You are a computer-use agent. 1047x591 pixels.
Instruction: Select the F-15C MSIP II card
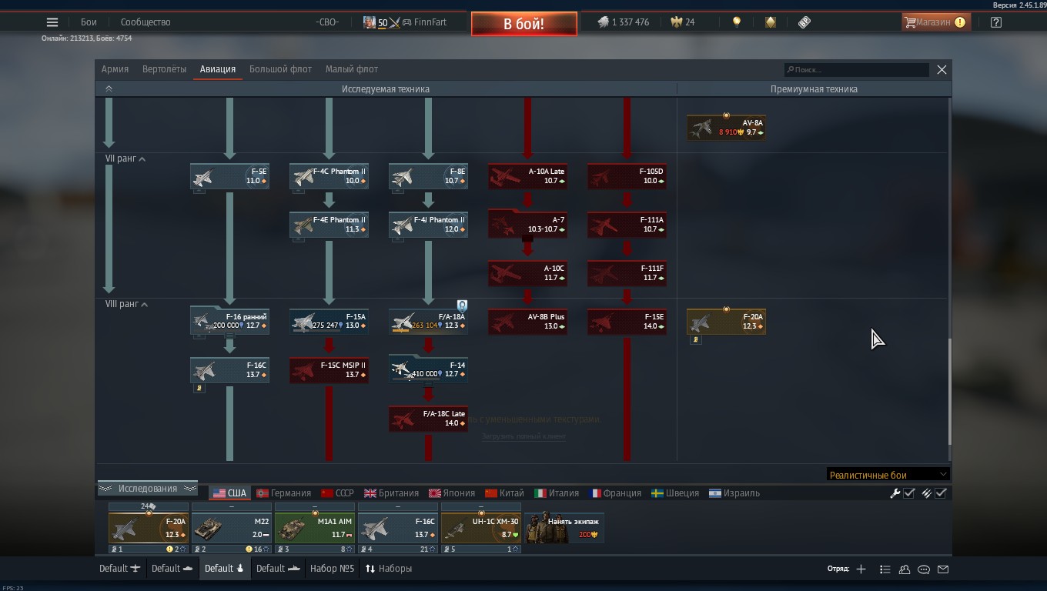[x=329, y=370]
